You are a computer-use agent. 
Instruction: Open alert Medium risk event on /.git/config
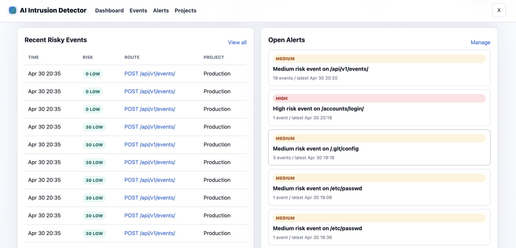[x=379, y=148]
